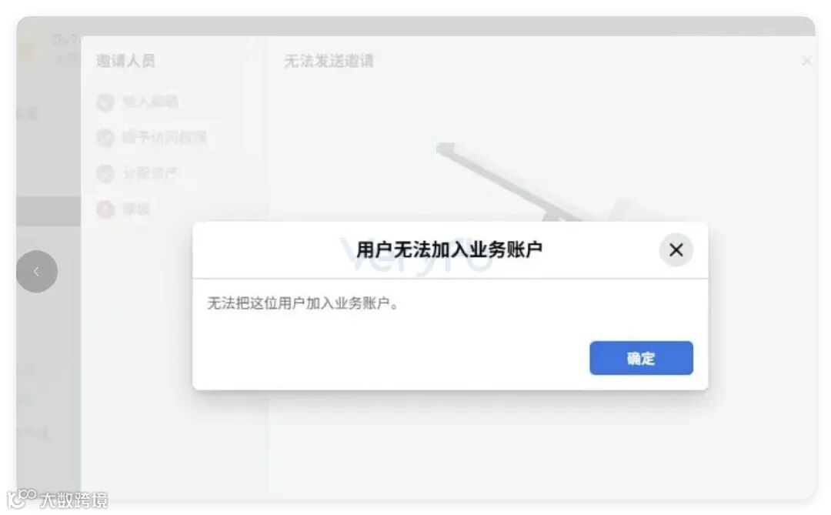This screenshot has height=515, width=831.
Task: Close the 用户无法加入业务账户 dialog with X
Action: coord(676,250)
